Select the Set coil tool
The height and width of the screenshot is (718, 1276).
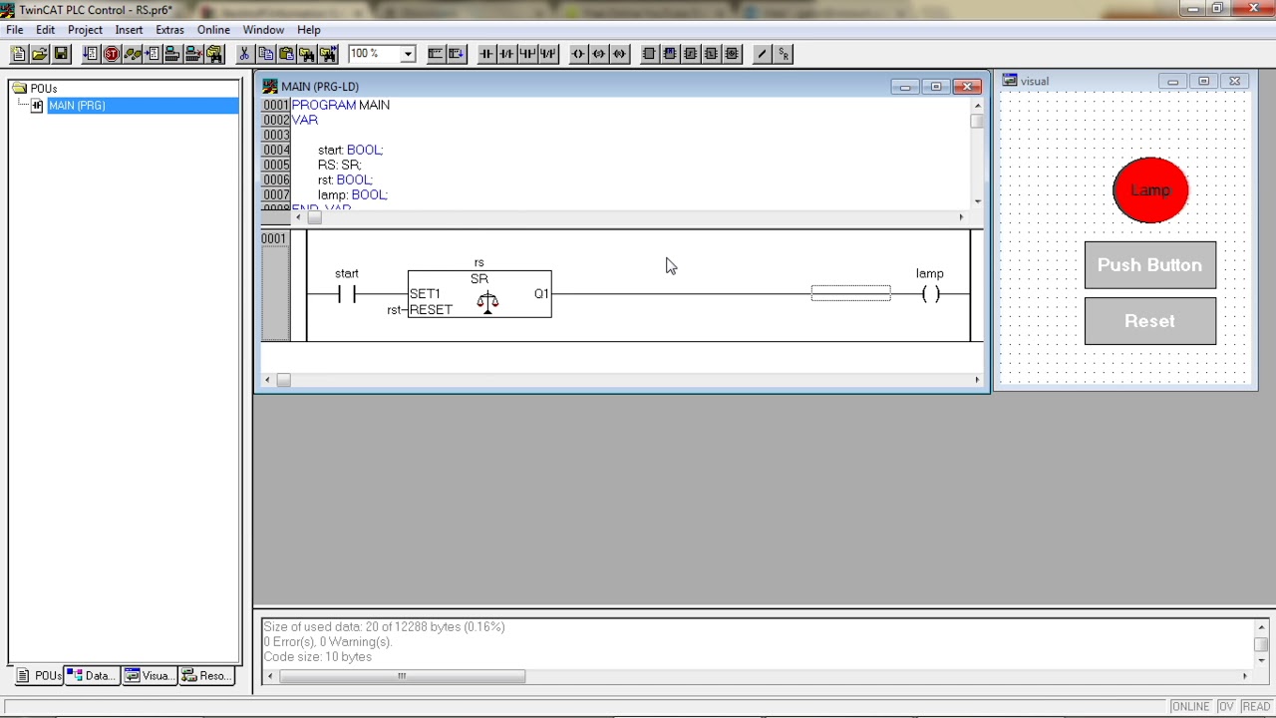point(599,54)
